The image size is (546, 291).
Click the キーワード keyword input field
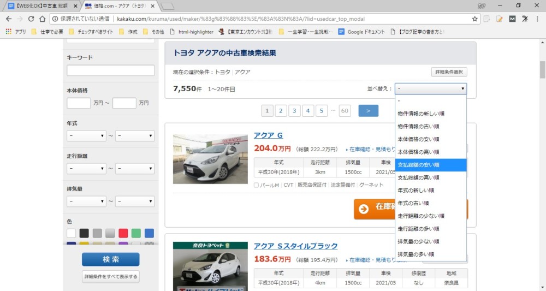coord(111,70)
